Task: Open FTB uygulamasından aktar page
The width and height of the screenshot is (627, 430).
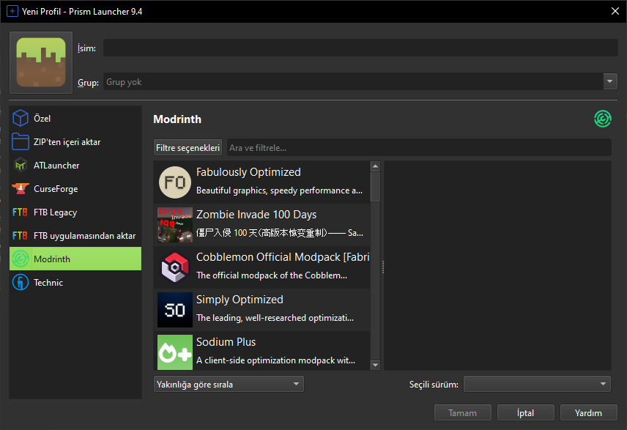Action: click(75, 236)
